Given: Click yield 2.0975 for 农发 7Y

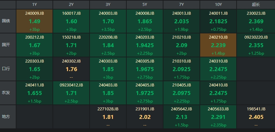Looking at the screenshot, I should (x=181, y=93).
